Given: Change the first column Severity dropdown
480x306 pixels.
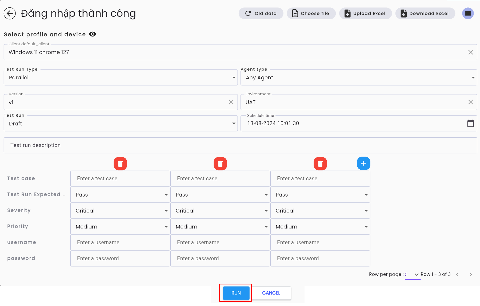Looking at the screenshot, I should [120, 211].
